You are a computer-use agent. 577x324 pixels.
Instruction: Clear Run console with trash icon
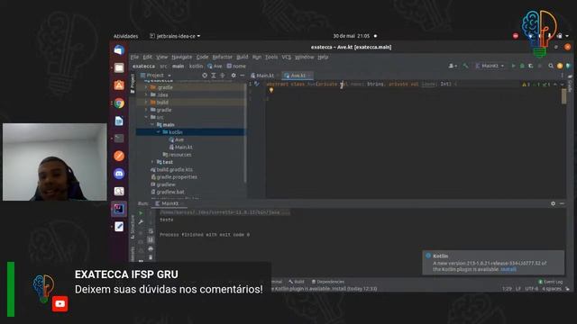[151, 257]
